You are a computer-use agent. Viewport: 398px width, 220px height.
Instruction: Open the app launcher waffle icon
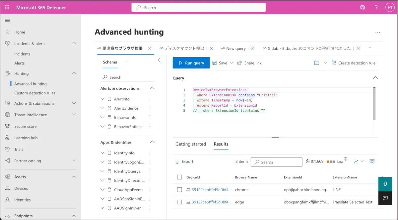(x=7, y=7)
